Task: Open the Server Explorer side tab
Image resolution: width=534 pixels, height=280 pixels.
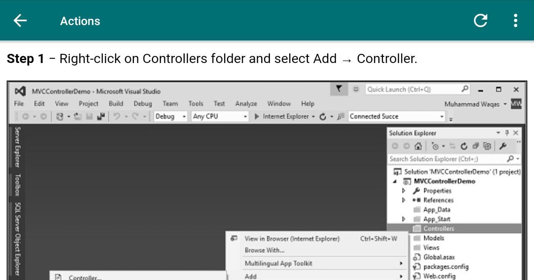Action: click(18, 147)
